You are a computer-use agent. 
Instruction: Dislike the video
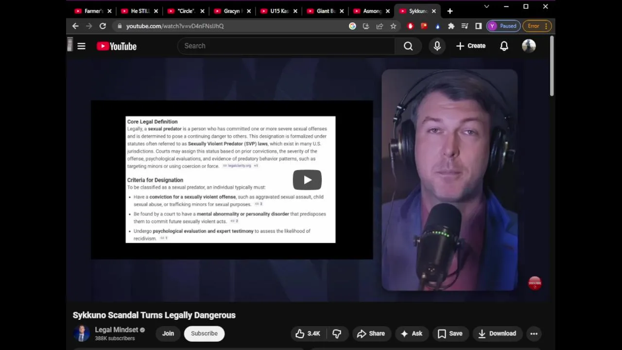click(x=337, y=333)
